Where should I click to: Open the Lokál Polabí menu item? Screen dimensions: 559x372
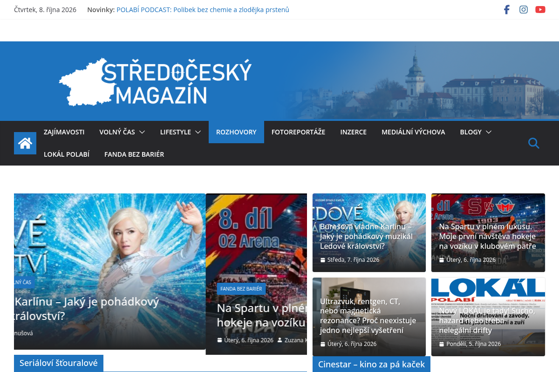point(67,154)
